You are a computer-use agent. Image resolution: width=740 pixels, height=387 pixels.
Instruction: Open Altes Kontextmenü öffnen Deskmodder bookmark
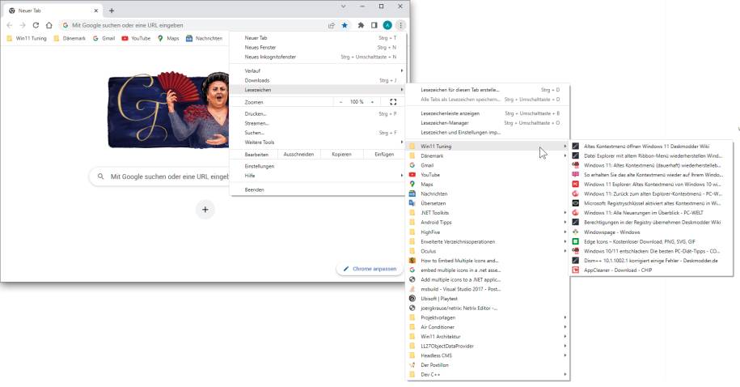(651, 147)
